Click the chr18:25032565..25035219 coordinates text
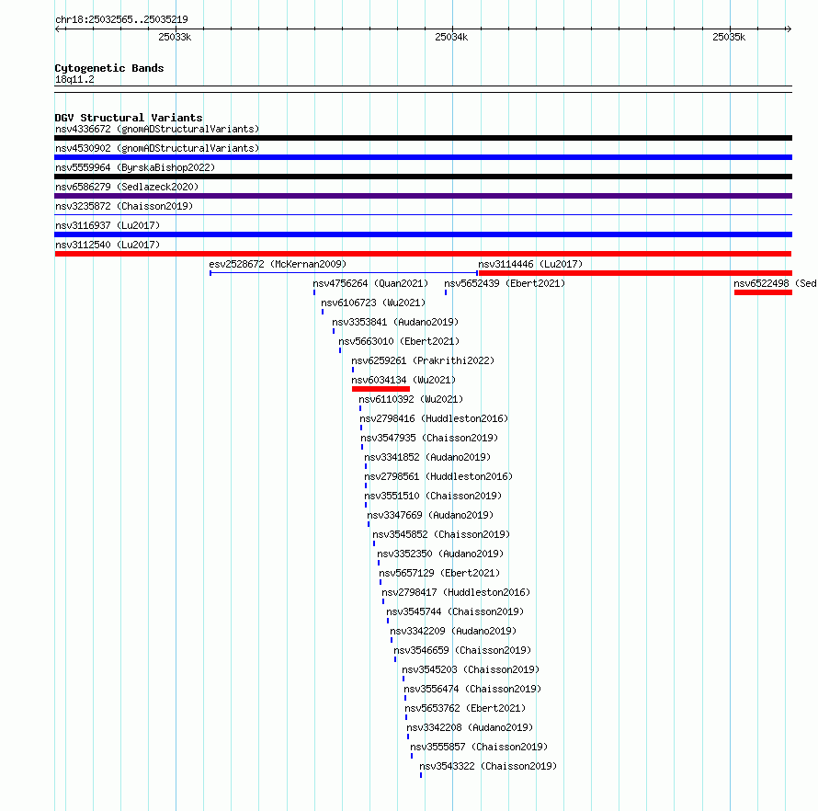The height and width of the screenshot is (811, 818). pos(121,20)
